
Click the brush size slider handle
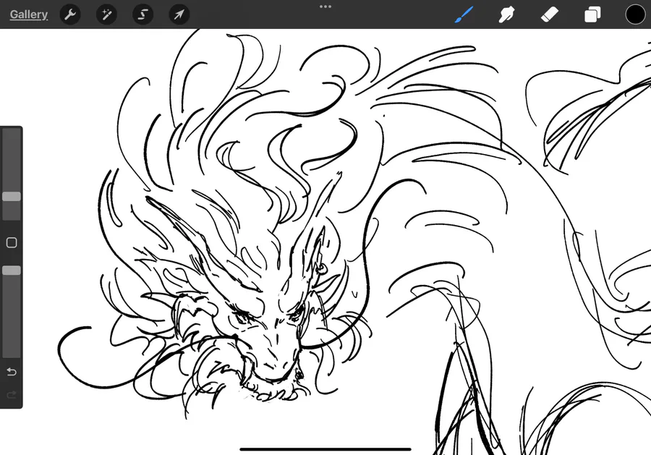[11, 196]
